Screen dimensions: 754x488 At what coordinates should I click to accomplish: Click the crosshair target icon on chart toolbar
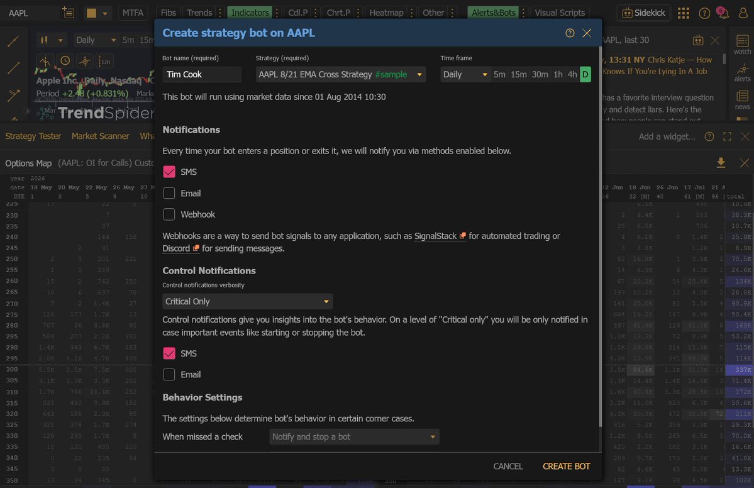pyautogui.click(x=85, y=61)
